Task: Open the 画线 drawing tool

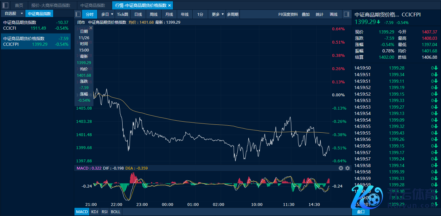Action: click(334, 14)
